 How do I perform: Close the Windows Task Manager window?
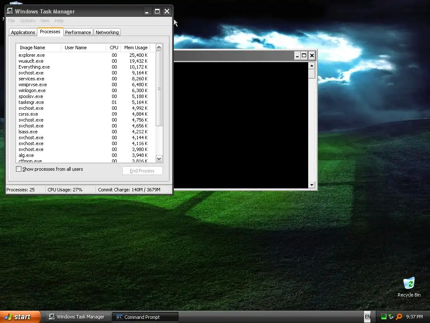pos(167,11)
